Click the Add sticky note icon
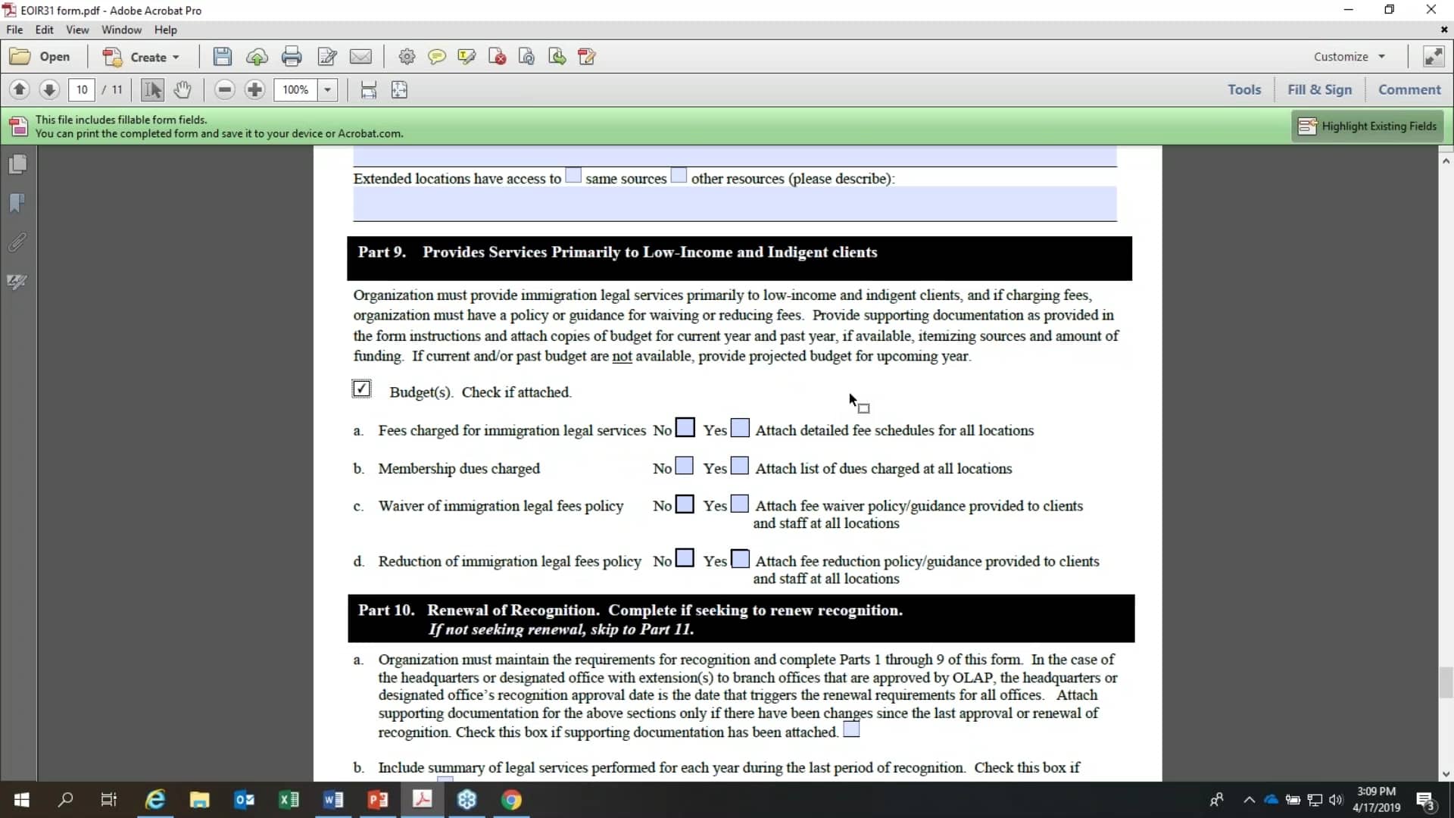The image size is (1454, 818). pos(437,57)
